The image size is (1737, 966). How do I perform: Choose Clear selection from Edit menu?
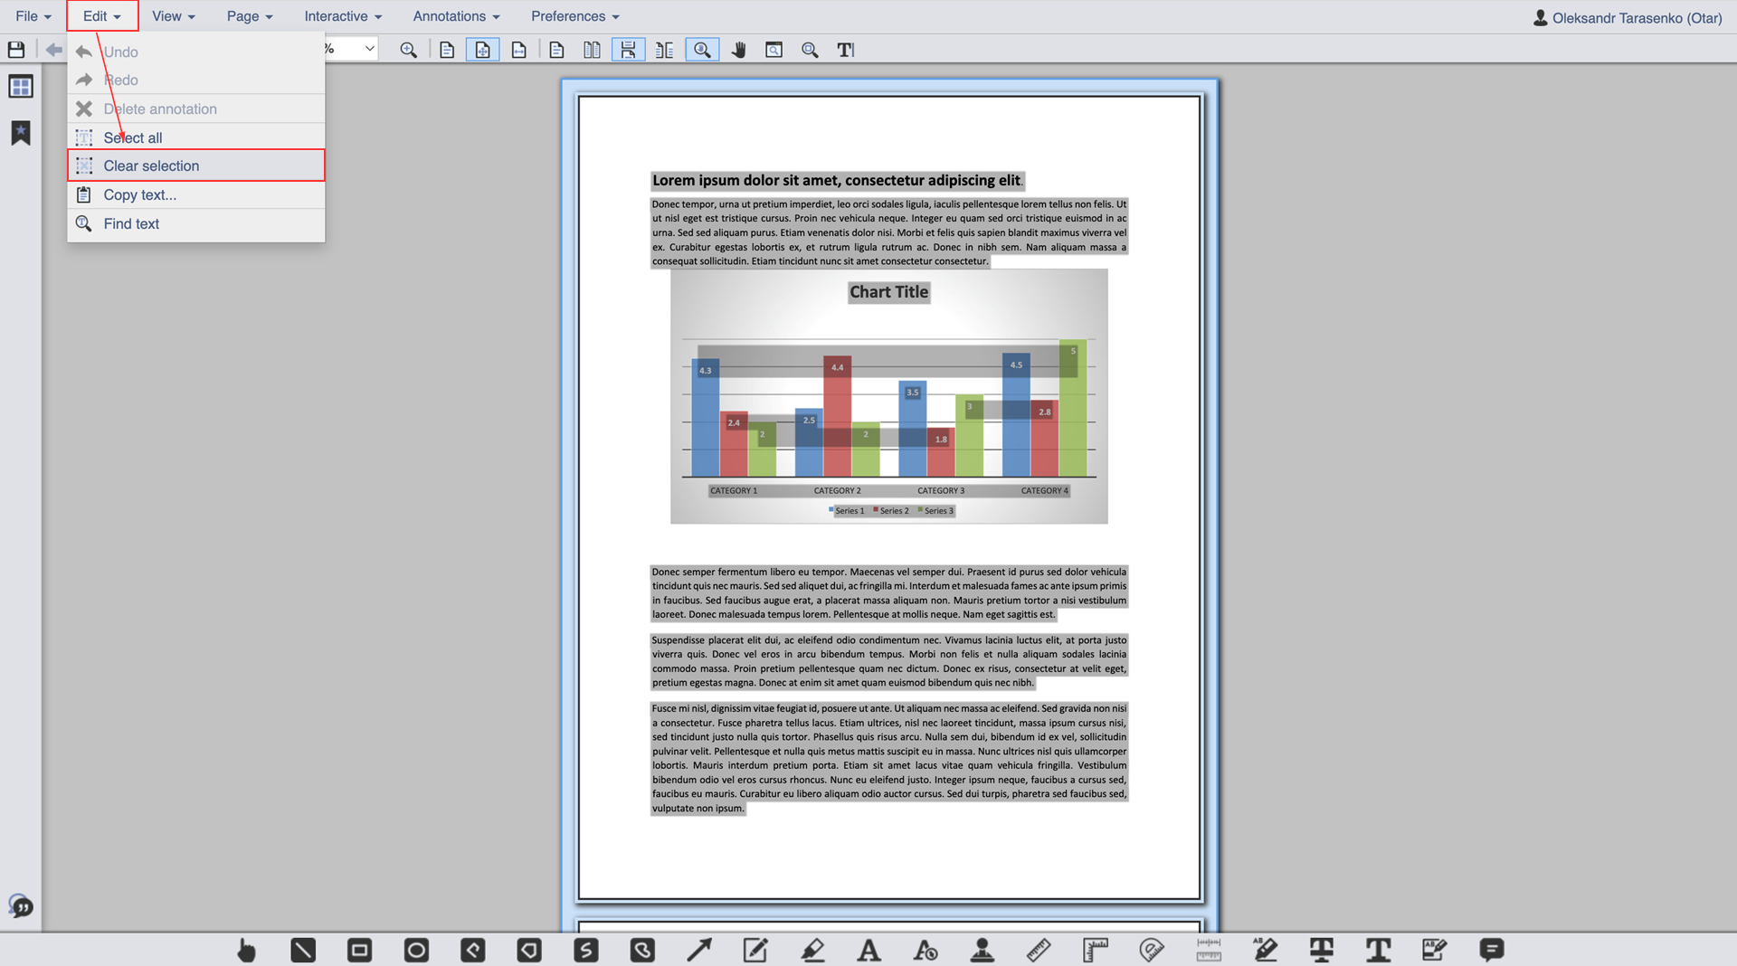point(151,166)
